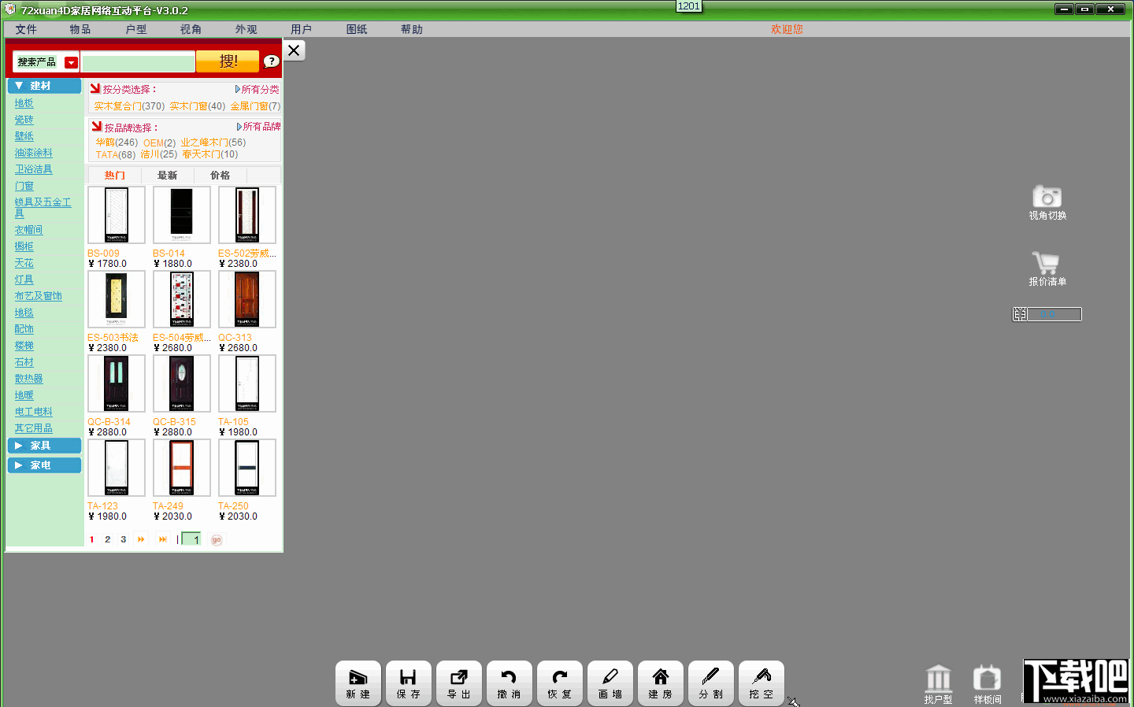This screenshot has height=707, width=1134.
Task: Open the 外观 menu
Action: pyautogui.click(x=246, y=29)
